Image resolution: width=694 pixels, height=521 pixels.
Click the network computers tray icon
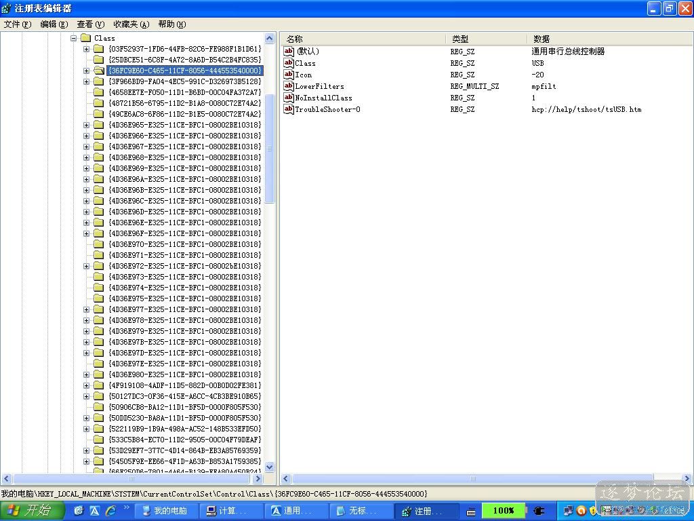coord(569,511)
